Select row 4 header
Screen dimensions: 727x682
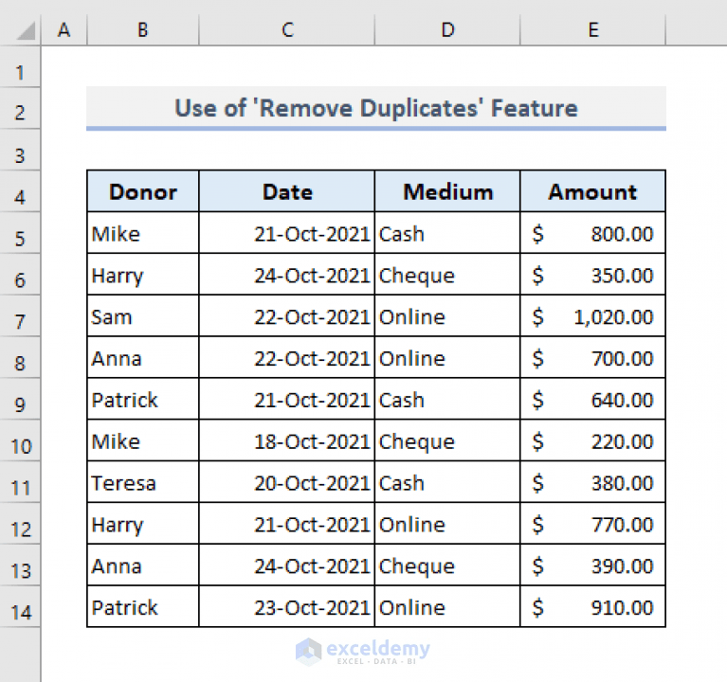pyautogui.click(x=20, y=191)
